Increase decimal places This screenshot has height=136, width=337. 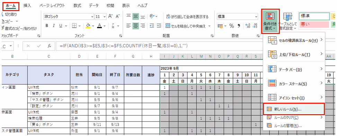[x=248, y=26]
